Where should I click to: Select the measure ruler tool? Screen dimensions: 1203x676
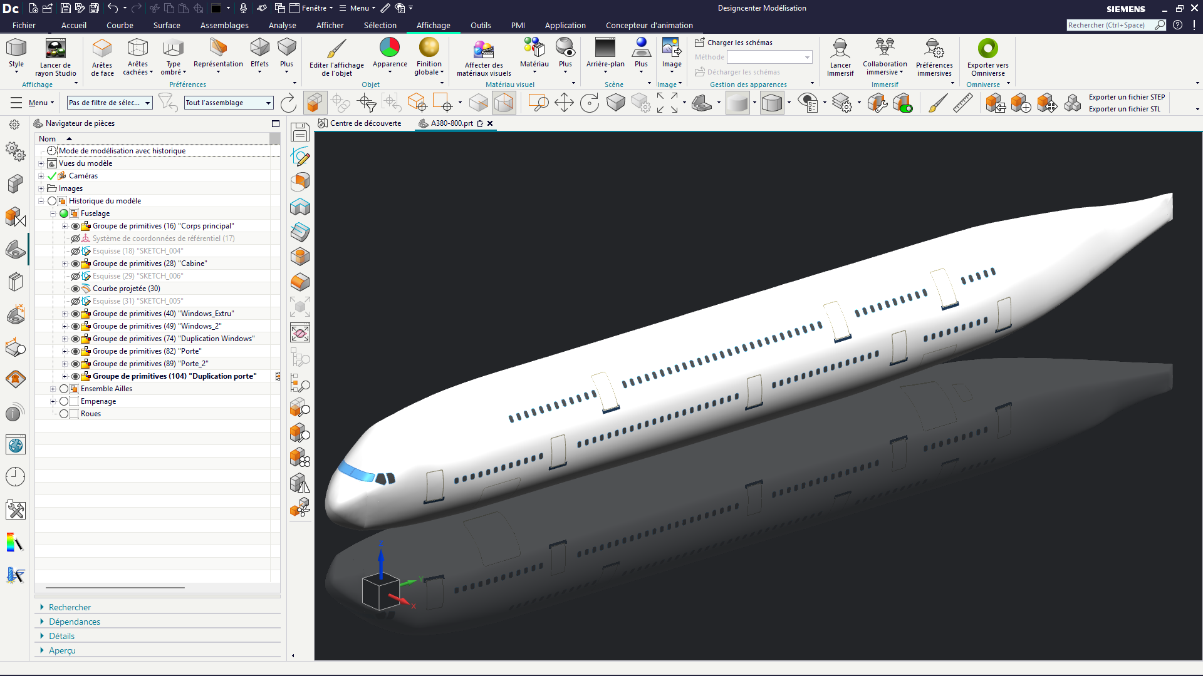pyautogui.click(x=963, y=103)
